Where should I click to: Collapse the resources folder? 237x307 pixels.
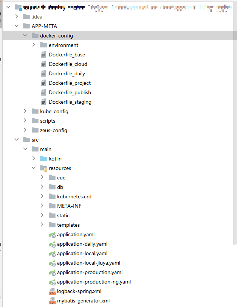tap(34, 168)
